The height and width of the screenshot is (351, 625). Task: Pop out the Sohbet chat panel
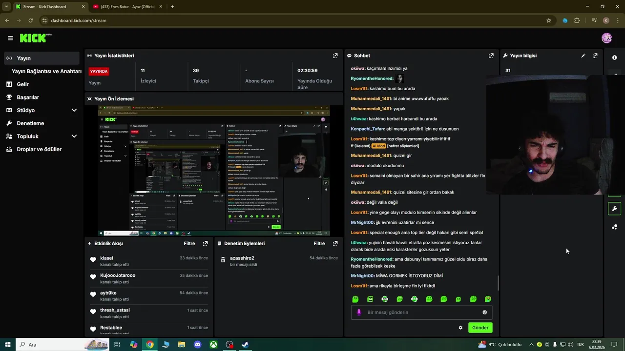pyautogui.click(x=491, y=56)
